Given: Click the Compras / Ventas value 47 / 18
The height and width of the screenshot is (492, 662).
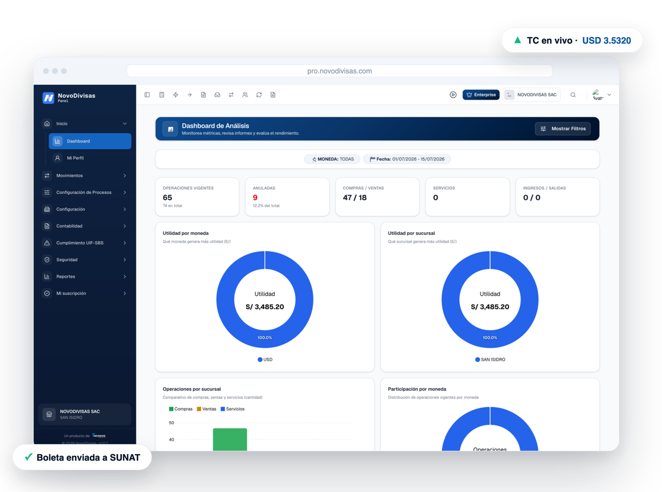Looking at the screenshot, I should pyautogui.click(x=355, y=198).
